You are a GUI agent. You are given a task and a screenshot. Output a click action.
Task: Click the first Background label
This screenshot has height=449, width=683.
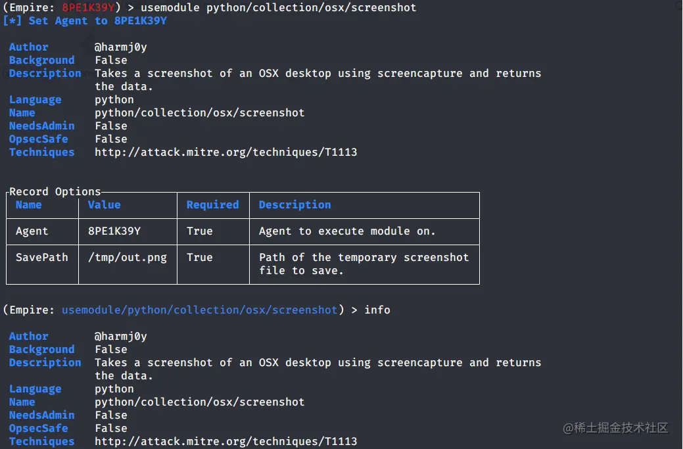click(42, 60)
